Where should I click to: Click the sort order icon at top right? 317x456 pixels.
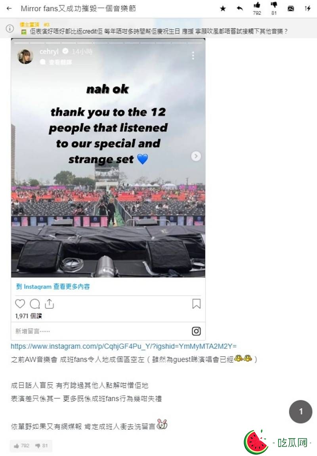[308, 8]
